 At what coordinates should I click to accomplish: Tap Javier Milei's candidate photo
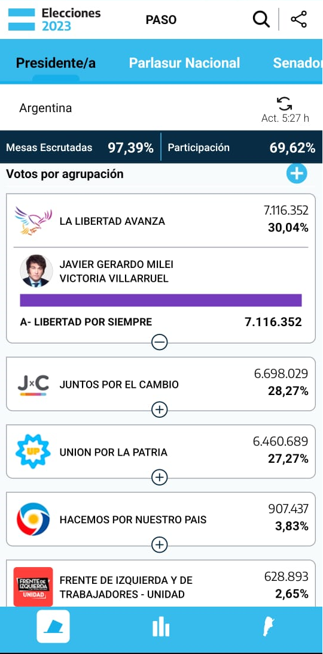[36, 271]
